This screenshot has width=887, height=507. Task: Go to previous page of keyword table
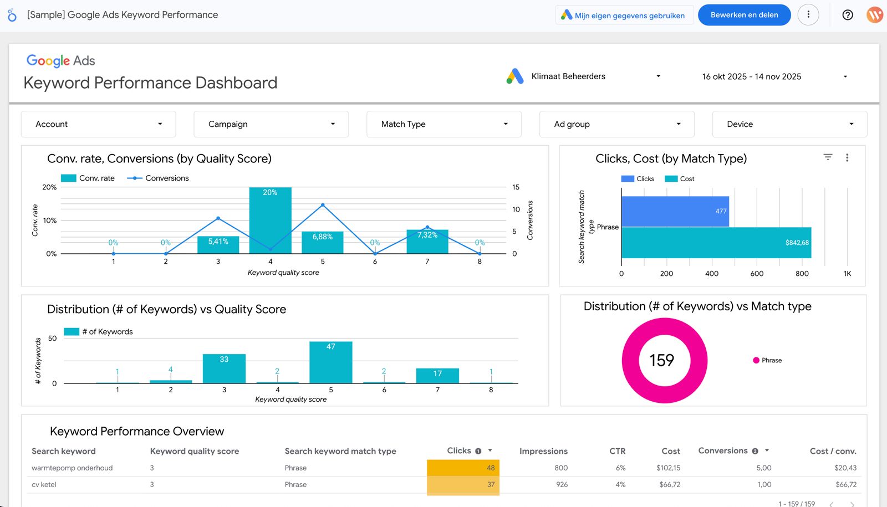[x=831, y=504]
